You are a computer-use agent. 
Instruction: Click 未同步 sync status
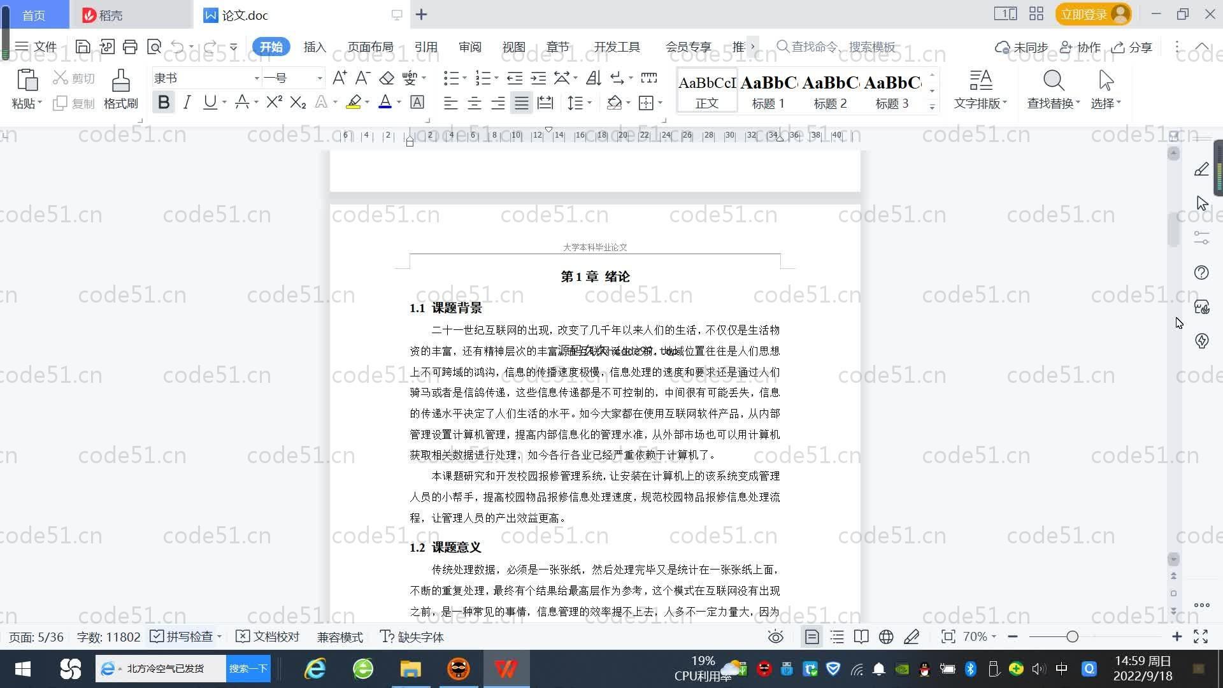[x=1022, y=47]
